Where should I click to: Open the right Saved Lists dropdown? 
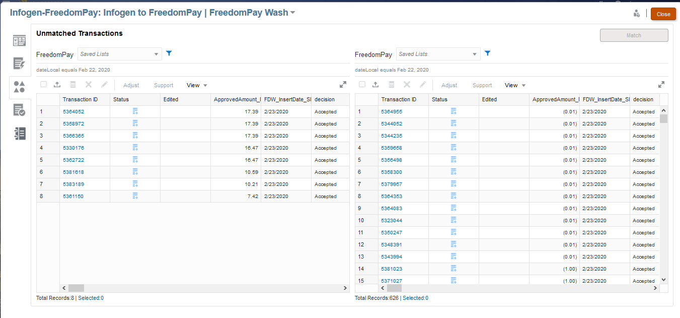click(438, 54)
